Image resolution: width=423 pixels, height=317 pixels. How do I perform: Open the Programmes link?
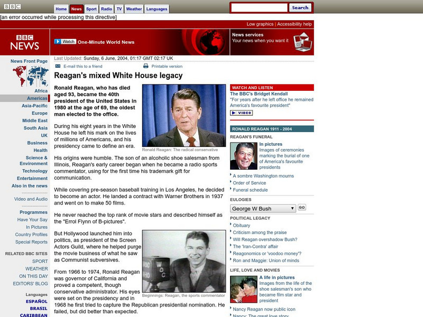33,212
